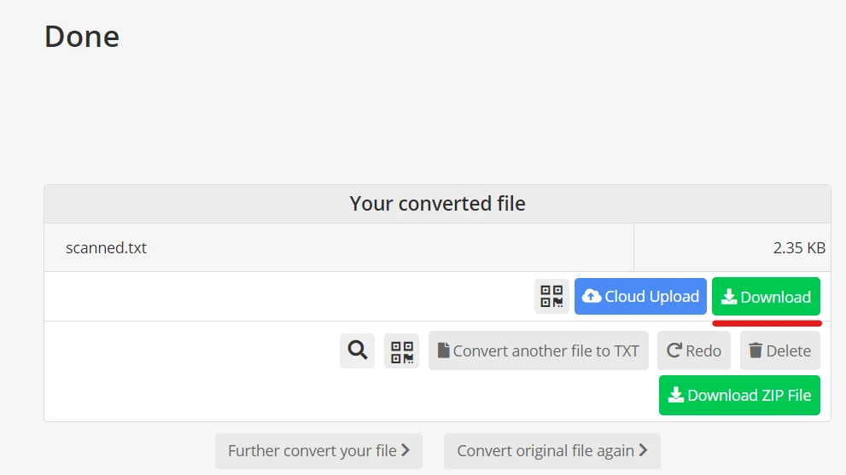Click the Your converted file header

437,204
